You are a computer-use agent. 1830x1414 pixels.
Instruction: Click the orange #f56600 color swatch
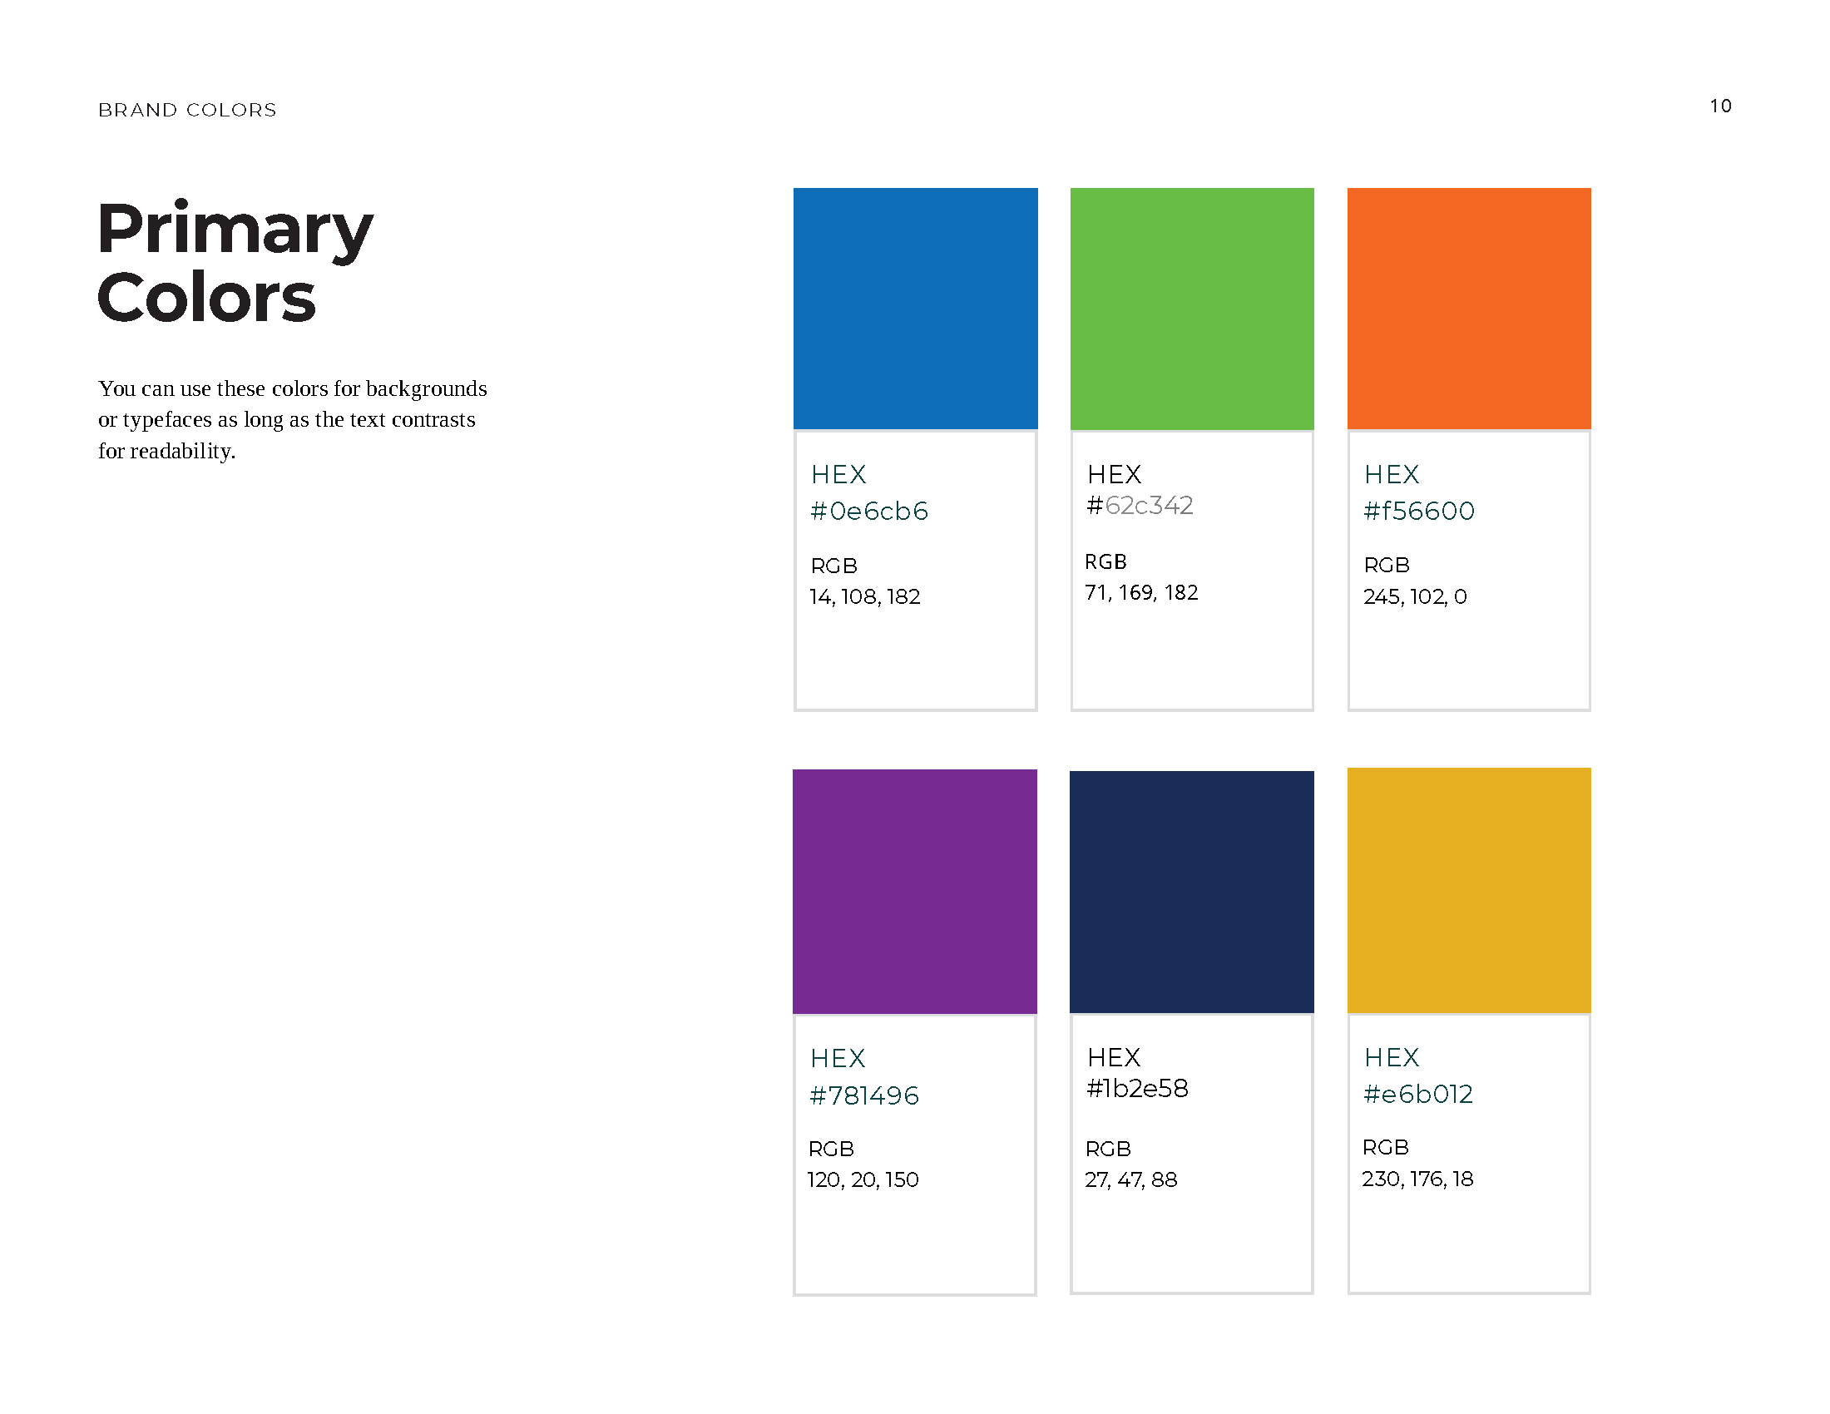(x=1468, y=309)
